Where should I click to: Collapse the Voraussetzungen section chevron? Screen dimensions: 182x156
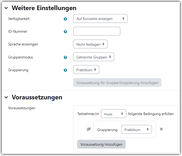click(x=6, y=97)
